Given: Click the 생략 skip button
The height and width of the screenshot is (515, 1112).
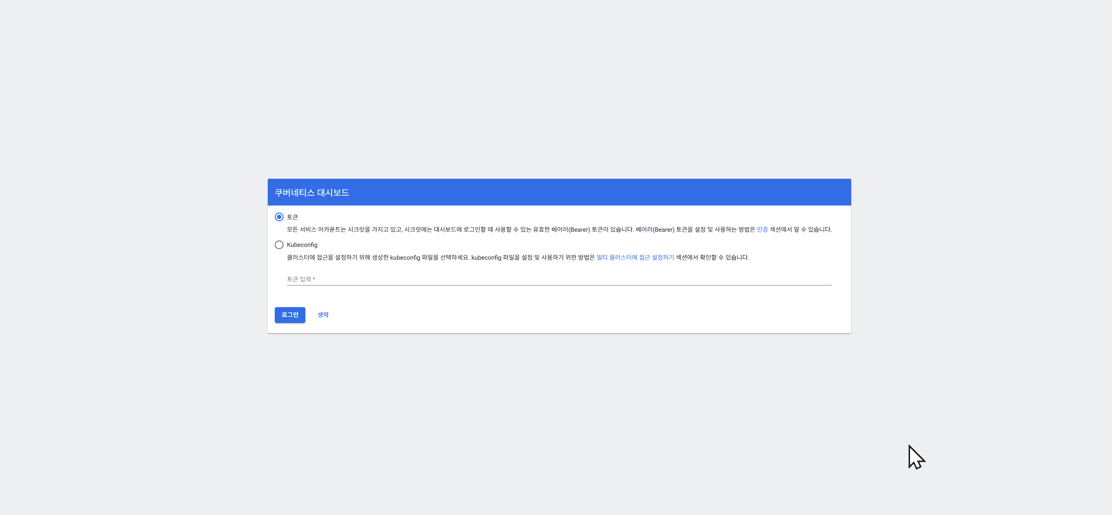Looking at the screenshot, I should pos(323,315).
